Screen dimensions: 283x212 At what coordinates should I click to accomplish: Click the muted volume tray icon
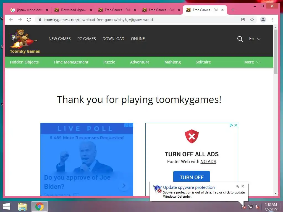click(x=257, y=207)
